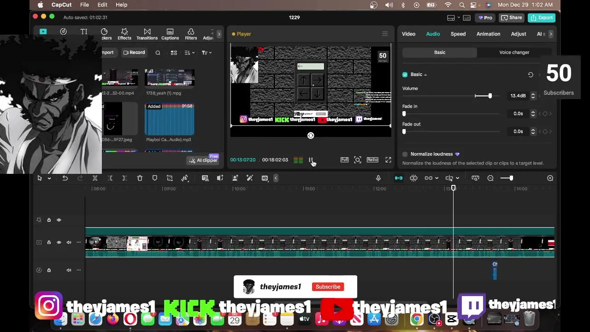Image resolution: width=590 pixels, height=332 pixels.
Task: Click the Export button
Action: (x=542, y=18)
